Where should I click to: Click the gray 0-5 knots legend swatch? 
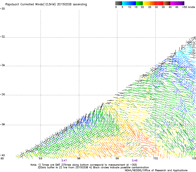tap(119, 3)
